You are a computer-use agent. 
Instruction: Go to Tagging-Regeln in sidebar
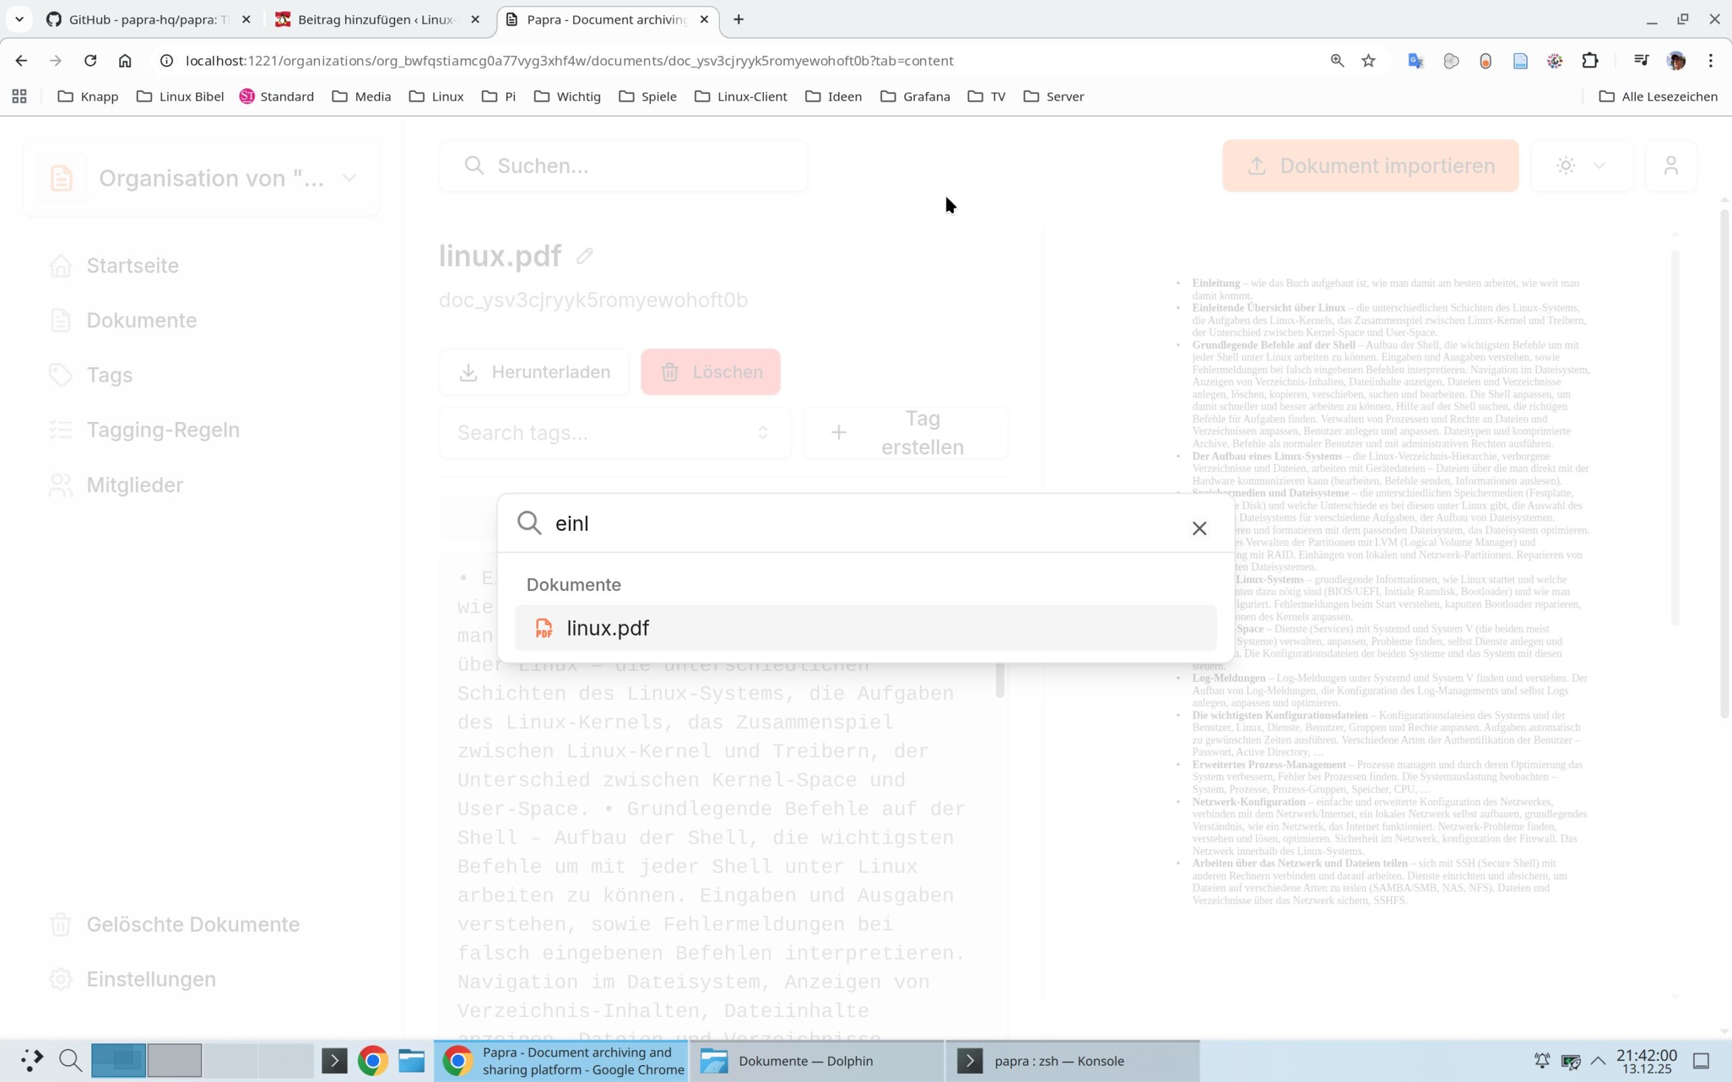pos(162,430)
